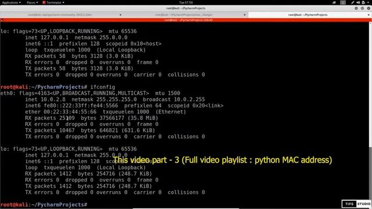Click the eth0 flags line

90,93
